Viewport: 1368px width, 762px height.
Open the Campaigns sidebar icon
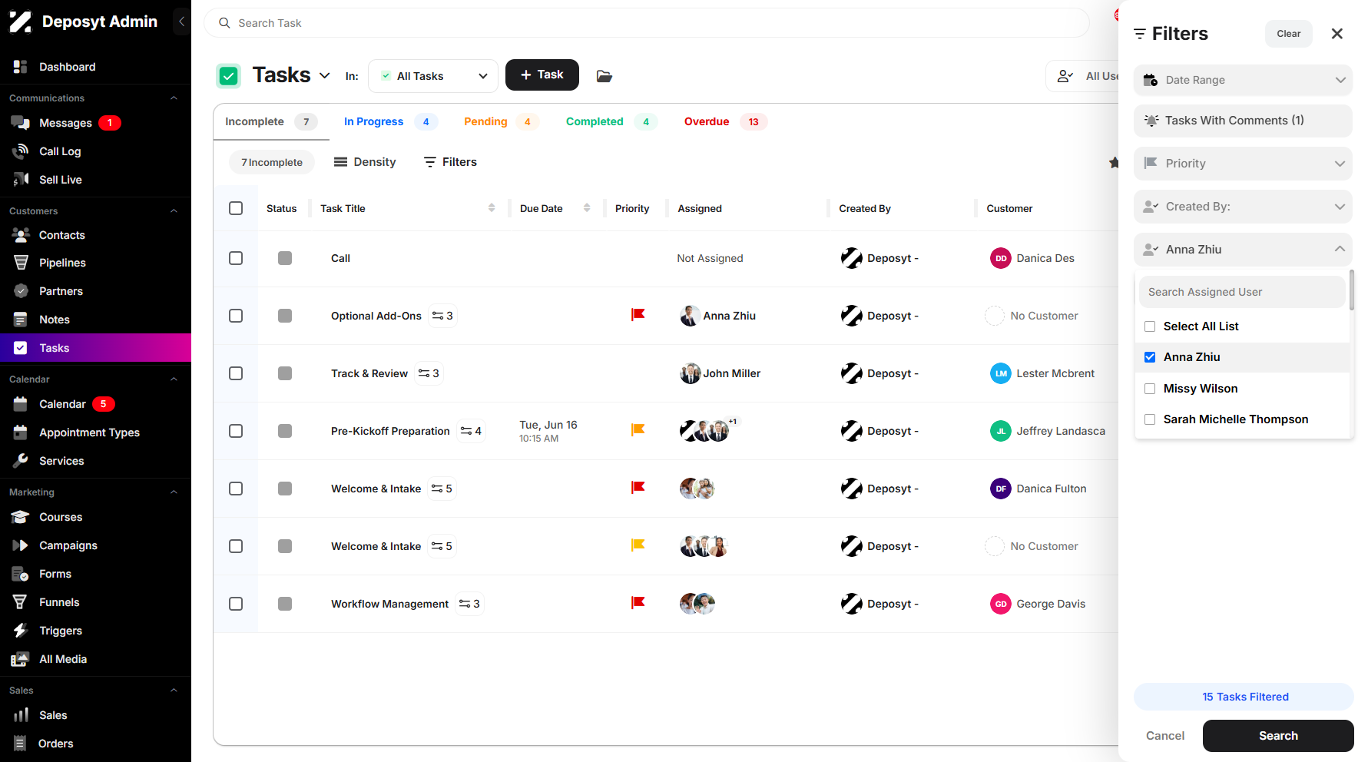pos(21,545)
